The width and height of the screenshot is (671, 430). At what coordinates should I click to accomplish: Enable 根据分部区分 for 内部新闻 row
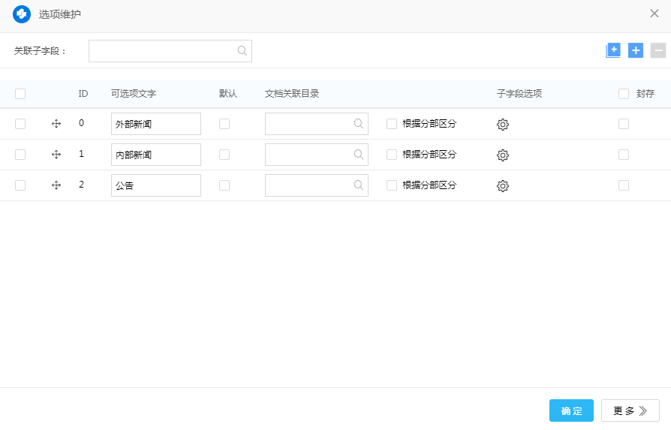tap(392, 155)
